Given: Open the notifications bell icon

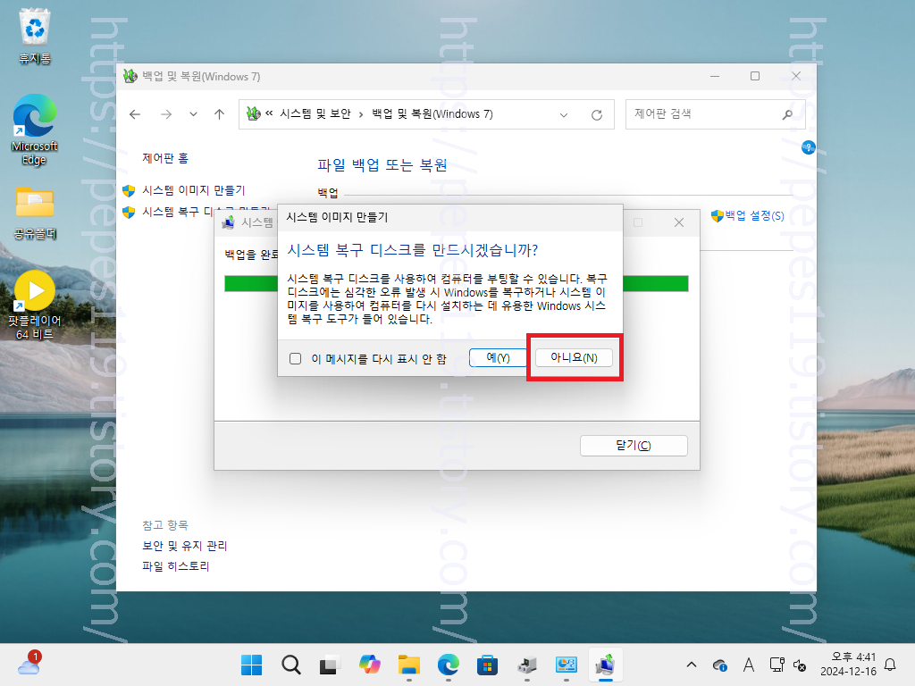Looking at the screenshot, I should click(891, 665).
